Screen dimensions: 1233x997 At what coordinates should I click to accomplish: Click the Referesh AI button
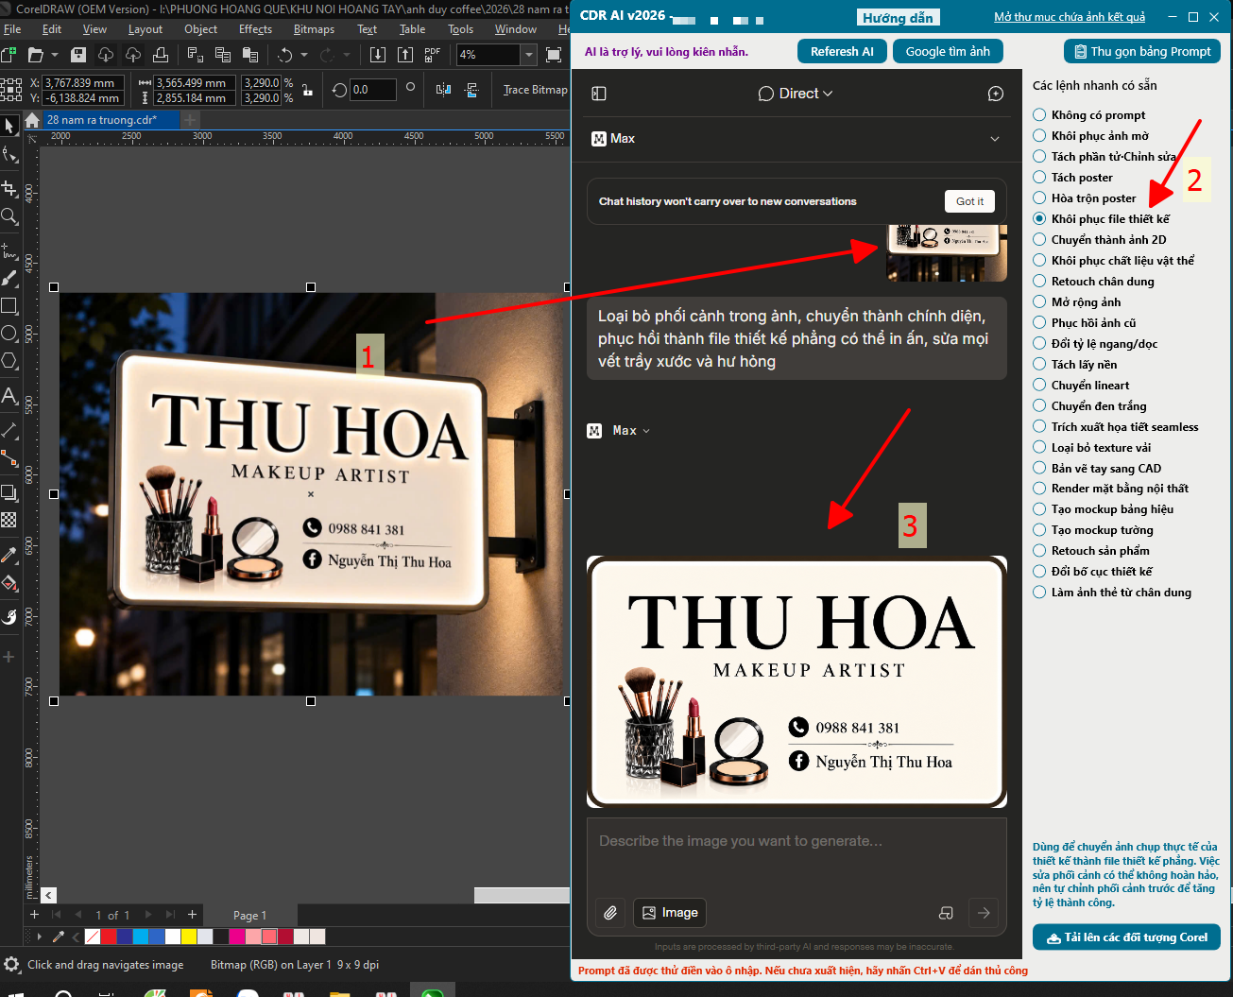point(842,51)
